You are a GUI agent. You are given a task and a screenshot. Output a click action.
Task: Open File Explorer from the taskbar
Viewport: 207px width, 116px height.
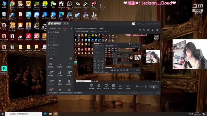pyautogui.click(x=50, y=114)
